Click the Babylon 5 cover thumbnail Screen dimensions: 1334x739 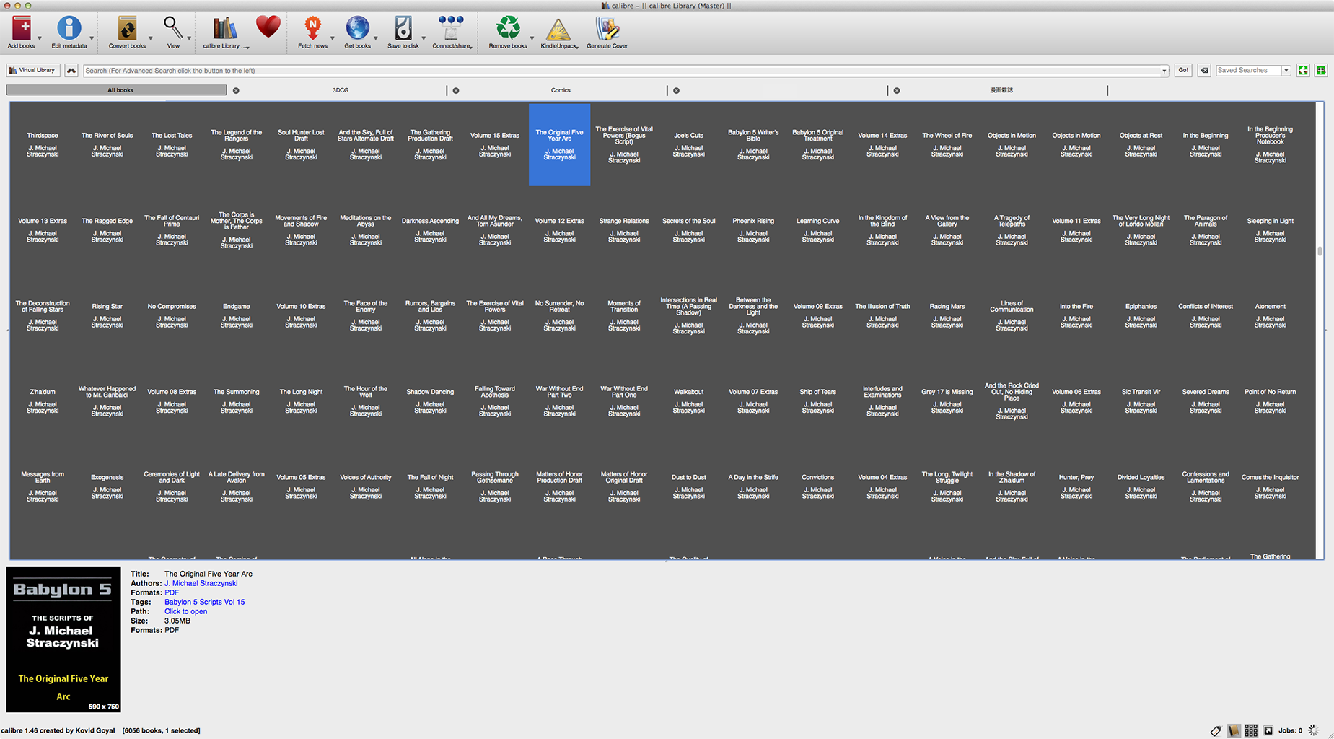tap(63, 639)
